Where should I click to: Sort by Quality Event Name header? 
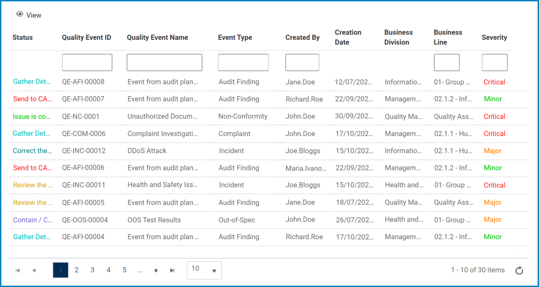[x=157, y=38]
